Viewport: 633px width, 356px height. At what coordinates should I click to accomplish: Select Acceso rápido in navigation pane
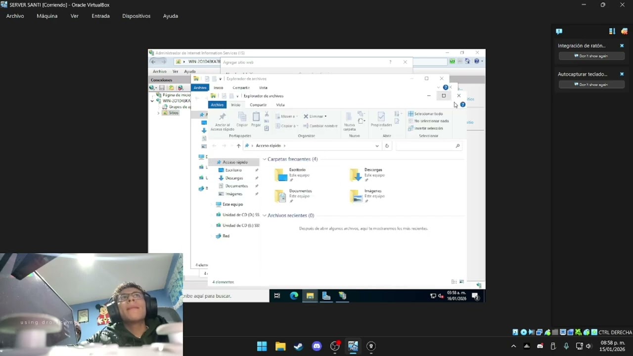pyautogui.click(x=235, y=162)
